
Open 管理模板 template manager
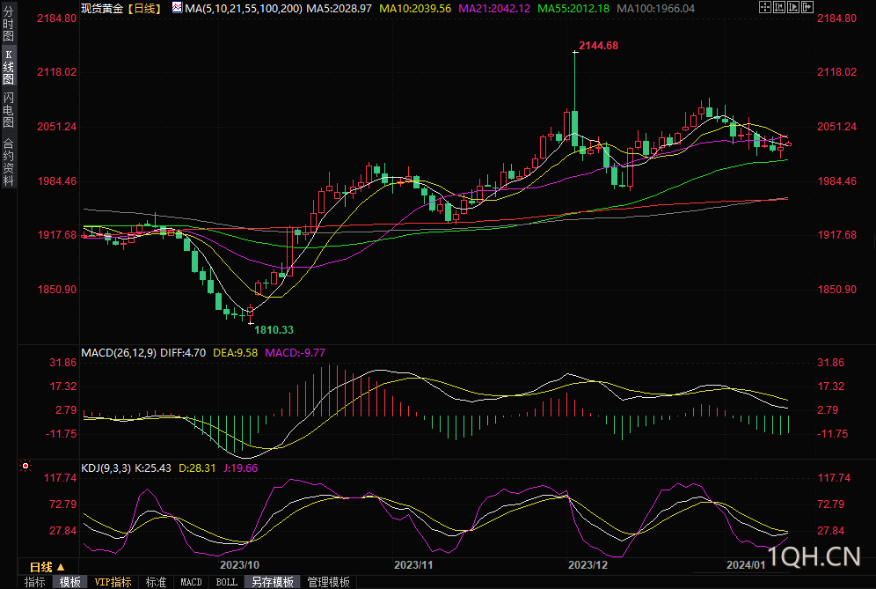(x=328, y=582)
